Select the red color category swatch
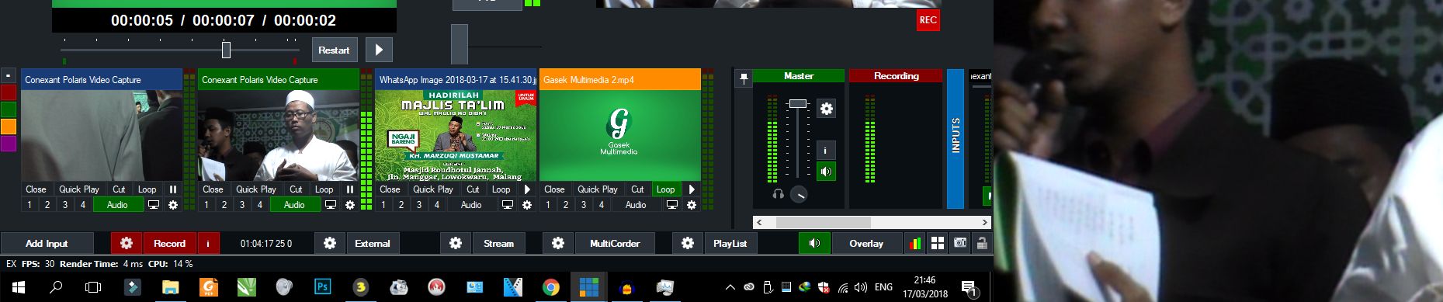 tap(8, 92)
